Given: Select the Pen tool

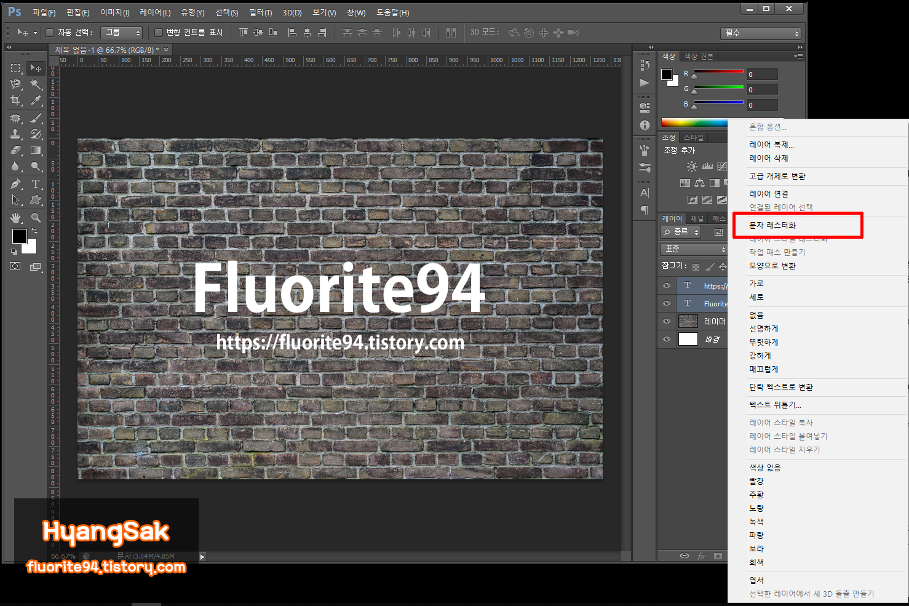Looking at the screenshot, I should tap(16, 184).
